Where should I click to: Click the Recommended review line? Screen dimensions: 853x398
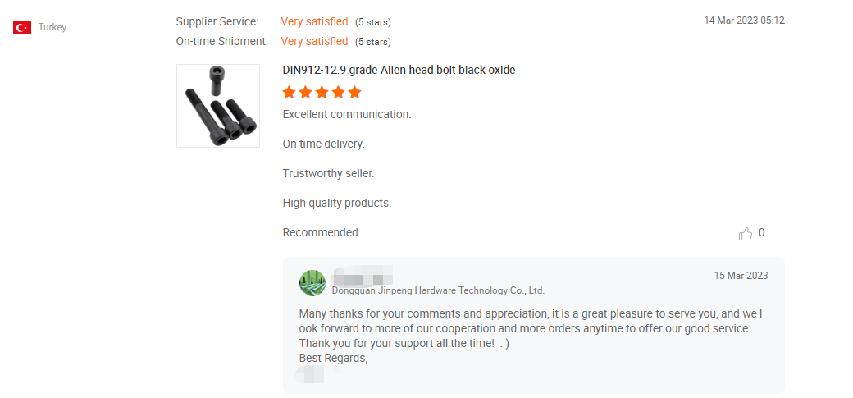click(322, 232)
